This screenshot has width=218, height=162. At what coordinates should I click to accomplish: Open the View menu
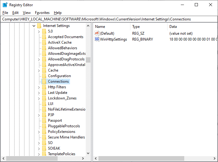coord(27,13)
